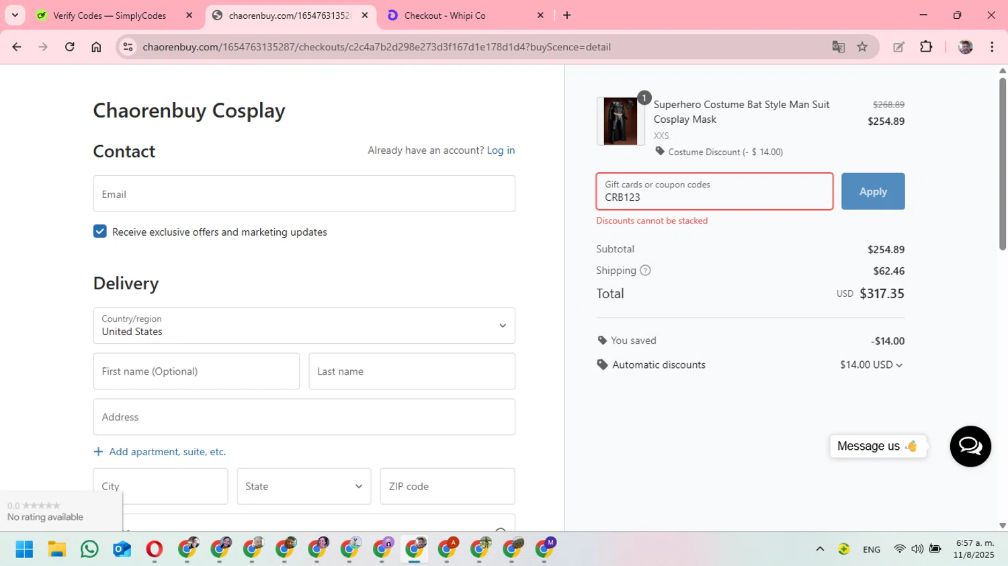This screenshot has height=566, width=1008.
Task: Click the ENG language indicator
Action: 872,549
